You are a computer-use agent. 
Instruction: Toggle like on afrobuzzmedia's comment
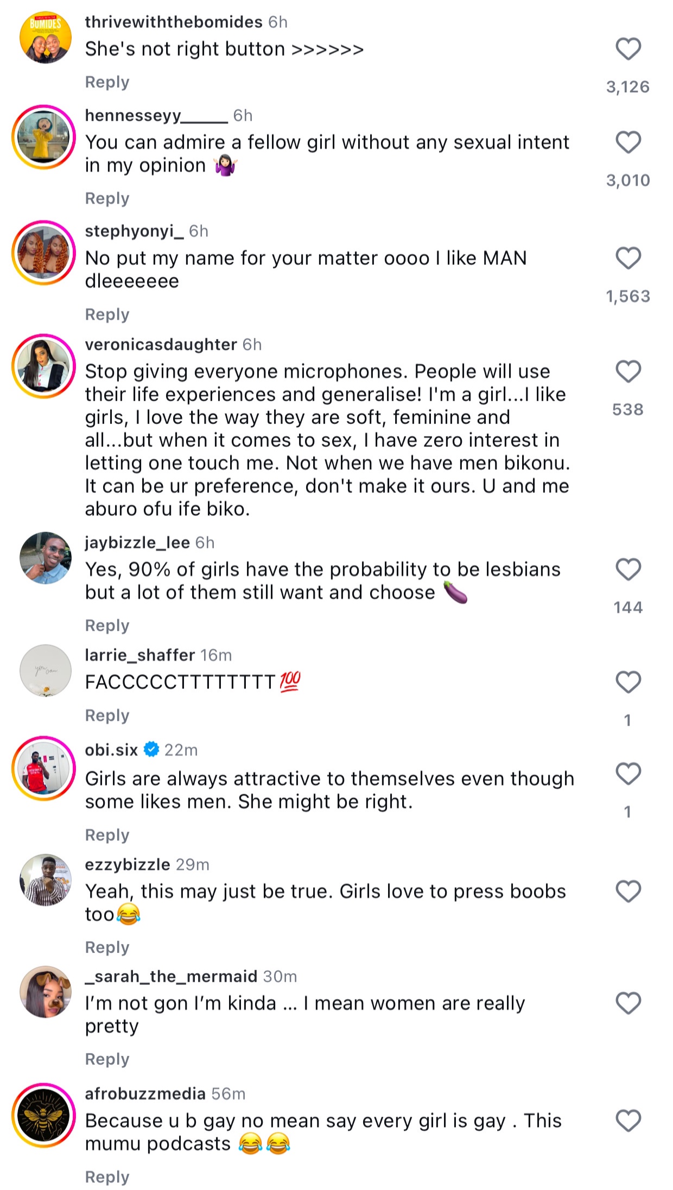tap(628, 1121)
